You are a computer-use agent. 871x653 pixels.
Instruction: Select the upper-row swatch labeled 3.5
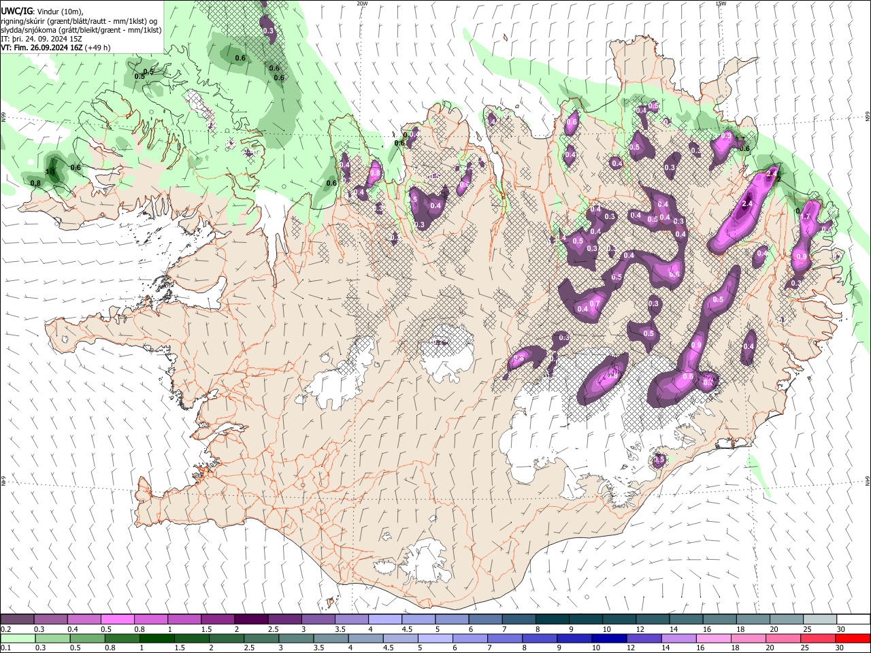tap(352, 619)
